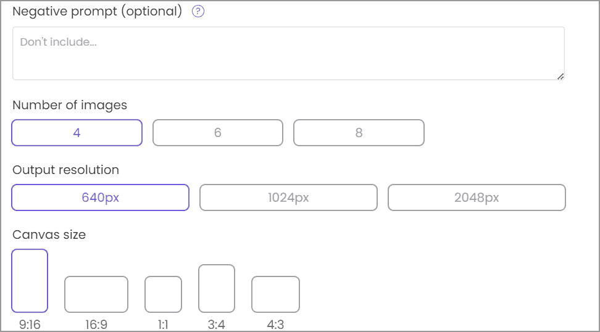Click the "Output resolution" heading
This screenshot has height=332, width=600.
65,170
